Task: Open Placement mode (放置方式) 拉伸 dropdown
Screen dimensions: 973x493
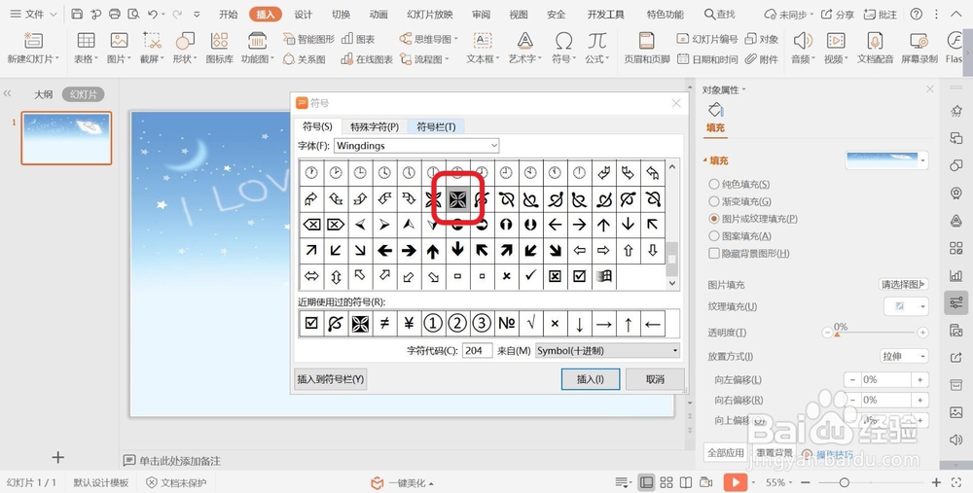Action: point(904,356)
